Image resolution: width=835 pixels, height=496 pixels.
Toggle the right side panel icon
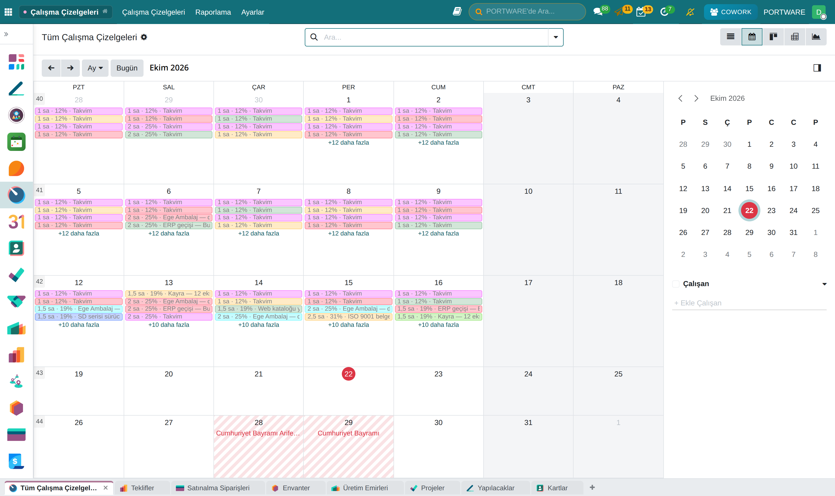(817, 68)
